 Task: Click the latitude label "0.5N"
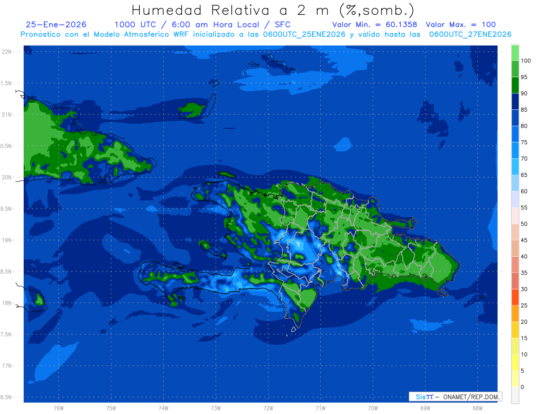pyautogui.click(x=7, y=146)
